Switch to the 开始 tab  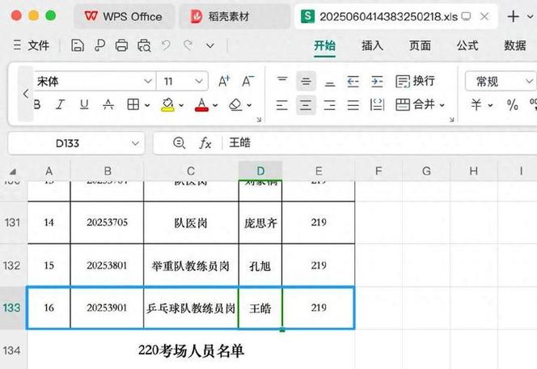point(324,45)
